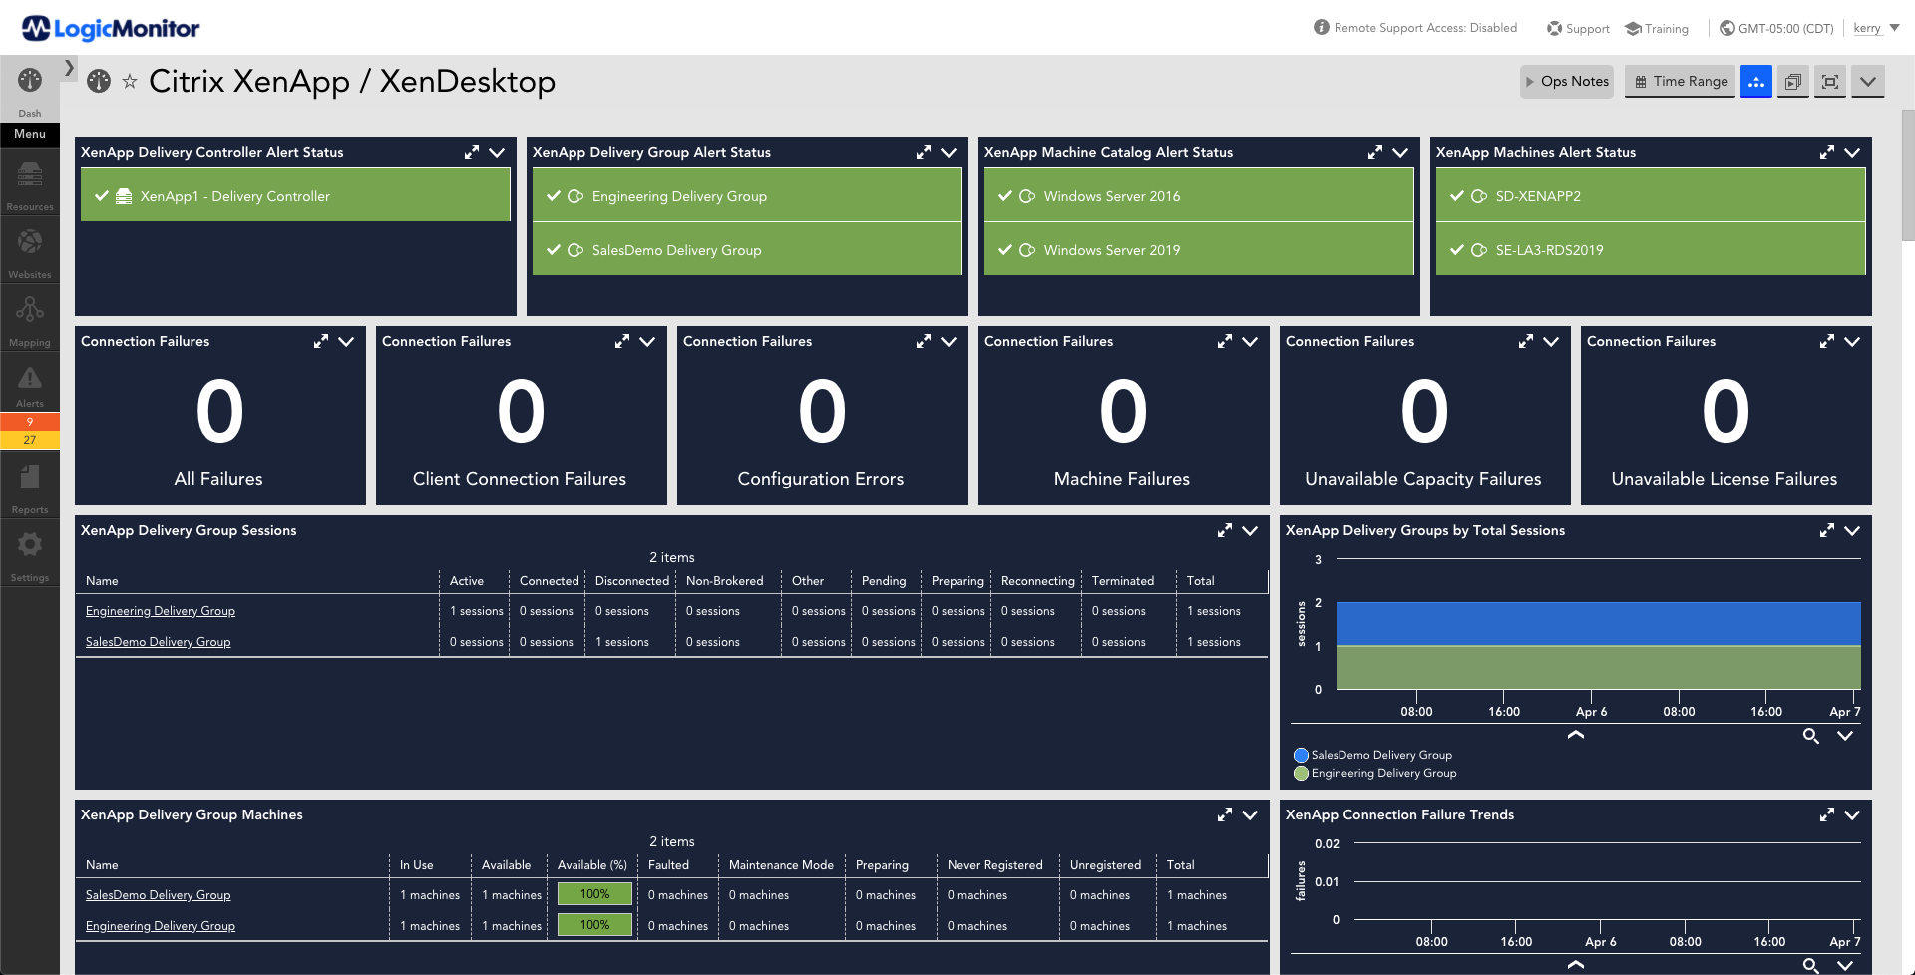Toggle the blue dashboard groups button

[1756, 82]
